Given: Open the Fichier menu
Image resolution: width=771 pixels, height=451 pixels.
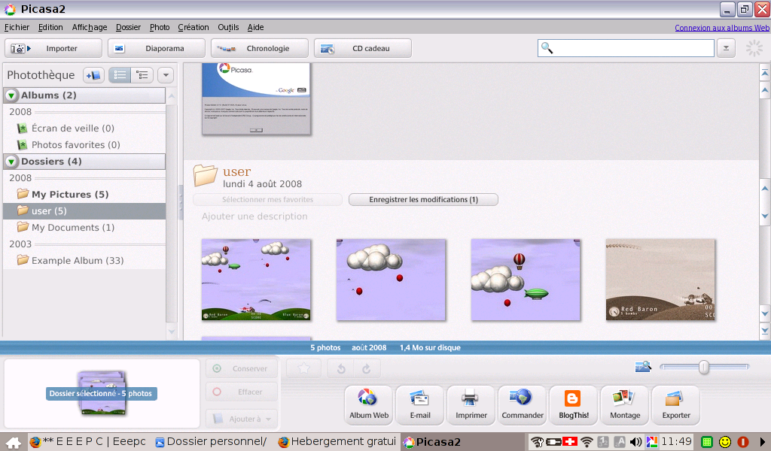Looking at the screenshot, I should point(17,28).
